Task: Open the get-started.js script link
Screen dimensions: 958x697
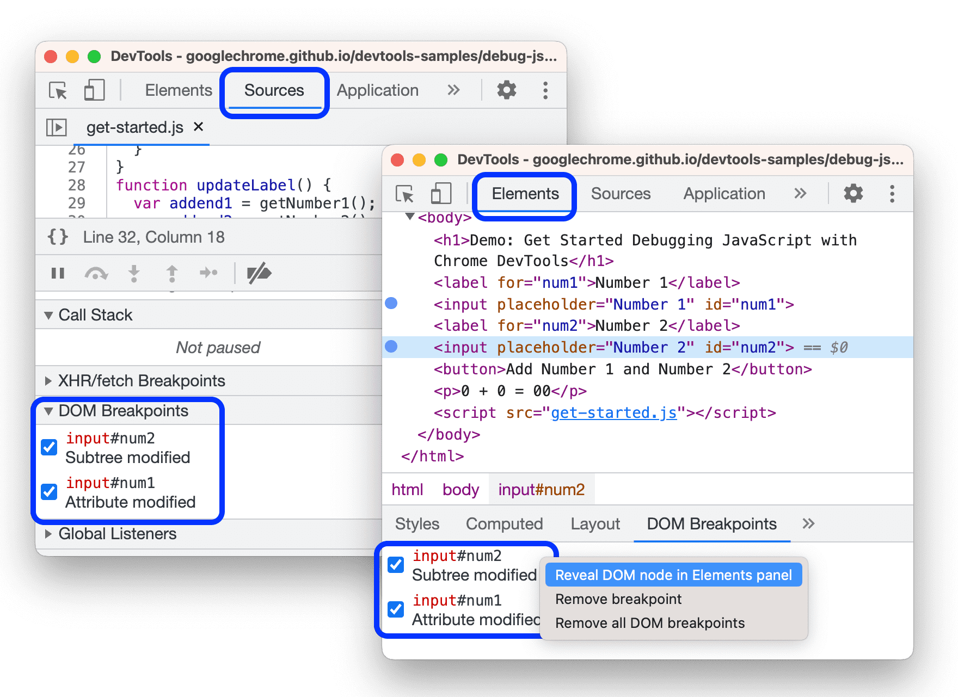Action: click(613, 412)
